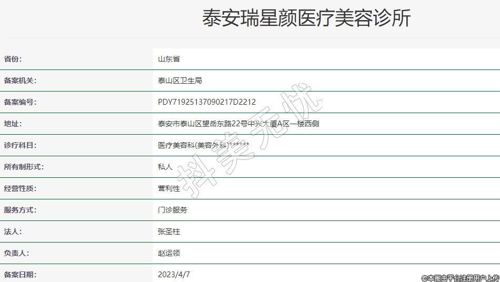Select the address text starting with 泰安市泰山区
The image size is (500, 282).
coord(238,124)
